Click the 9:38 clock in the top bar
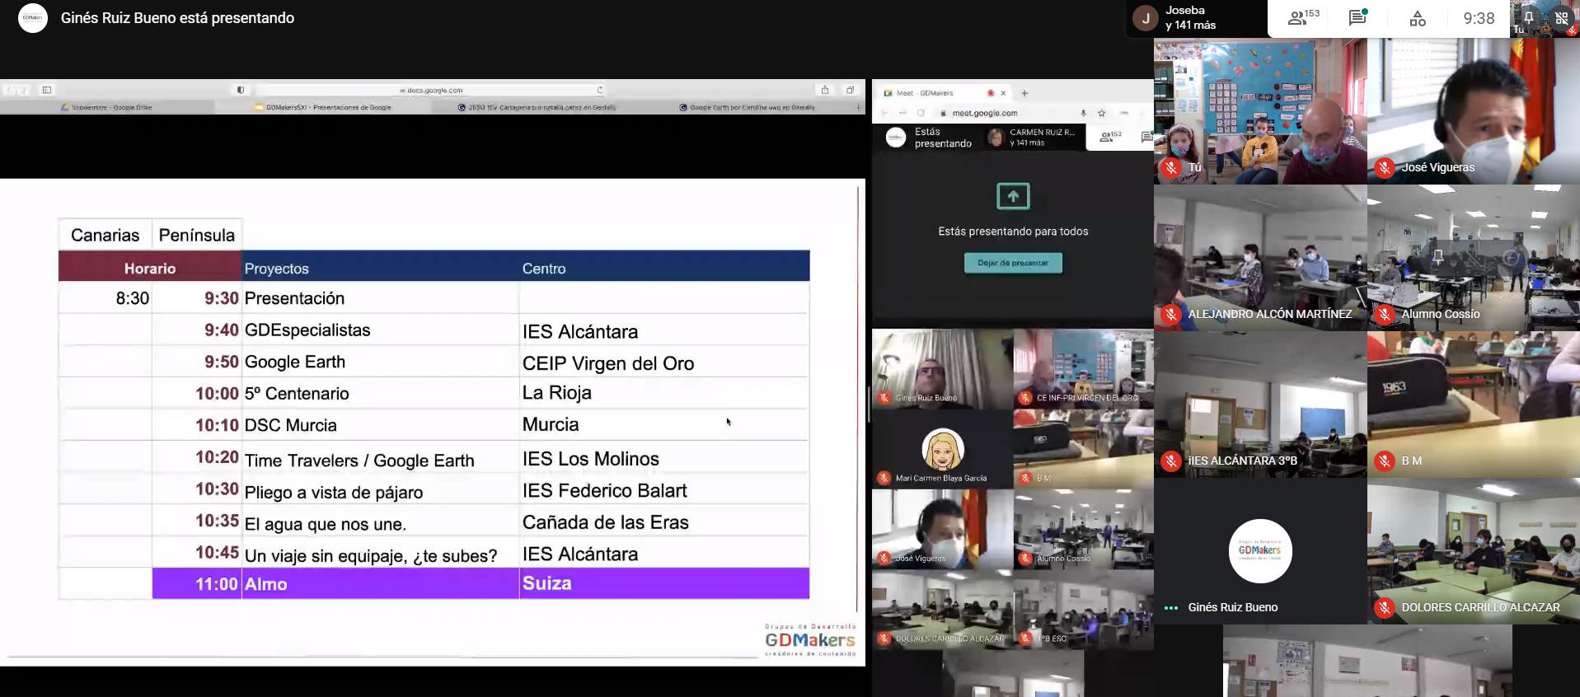Screen dimensions: 1580x697 1479,18
